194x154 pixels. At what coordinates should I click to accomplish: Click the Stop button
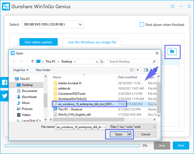coord(162,146)
